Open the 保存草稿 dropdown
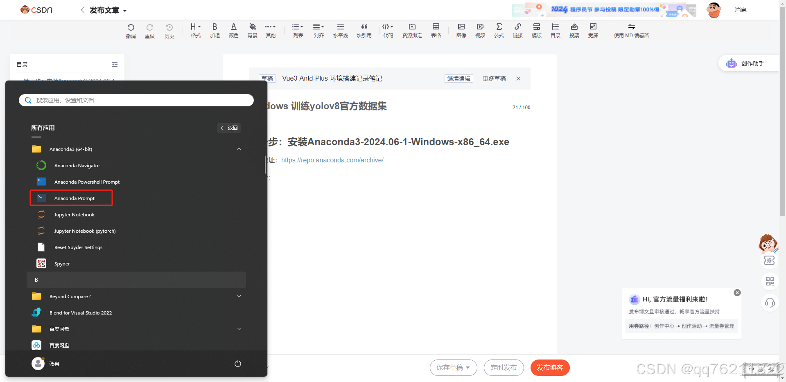Viewport: 786px width, 382px height. tap(453, 368)
